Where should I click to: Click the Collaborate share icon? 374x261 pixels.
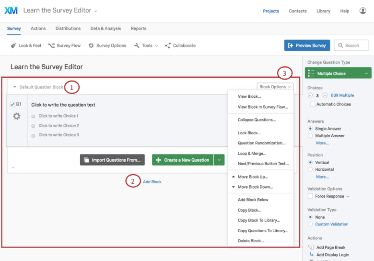pos(168,45)
